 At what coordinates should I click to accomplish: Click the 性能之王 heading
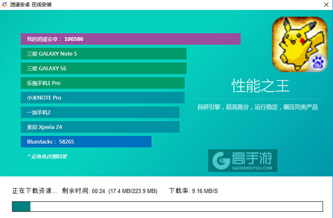point(260,86)
